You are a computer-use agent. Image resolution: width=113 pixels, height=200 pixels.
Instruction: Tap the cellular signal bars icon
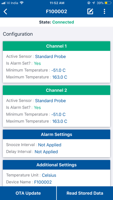point(4,3)
